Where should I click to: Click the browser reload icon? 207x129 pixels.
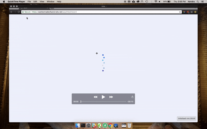tap(19, 12)
